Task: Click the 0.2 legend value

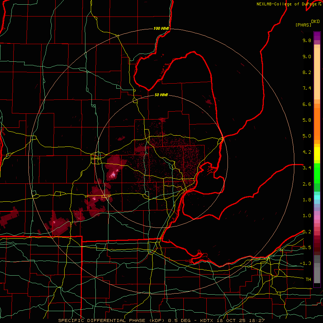Action: [307, 232]
